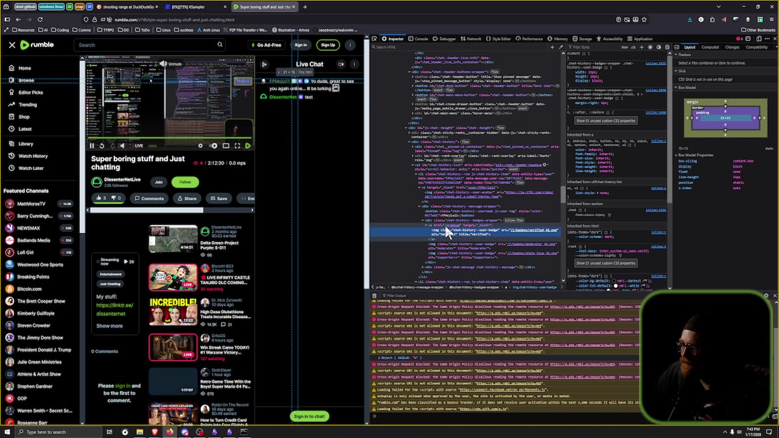Click the Share button
Screen dimensions: 779x438
pos(186,198)
